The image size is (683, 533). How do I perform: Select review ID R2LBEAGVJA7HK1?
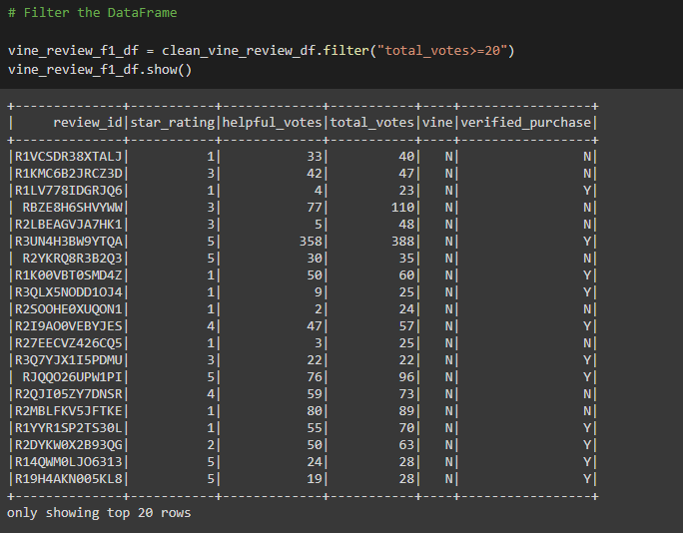tap(68, 225)
